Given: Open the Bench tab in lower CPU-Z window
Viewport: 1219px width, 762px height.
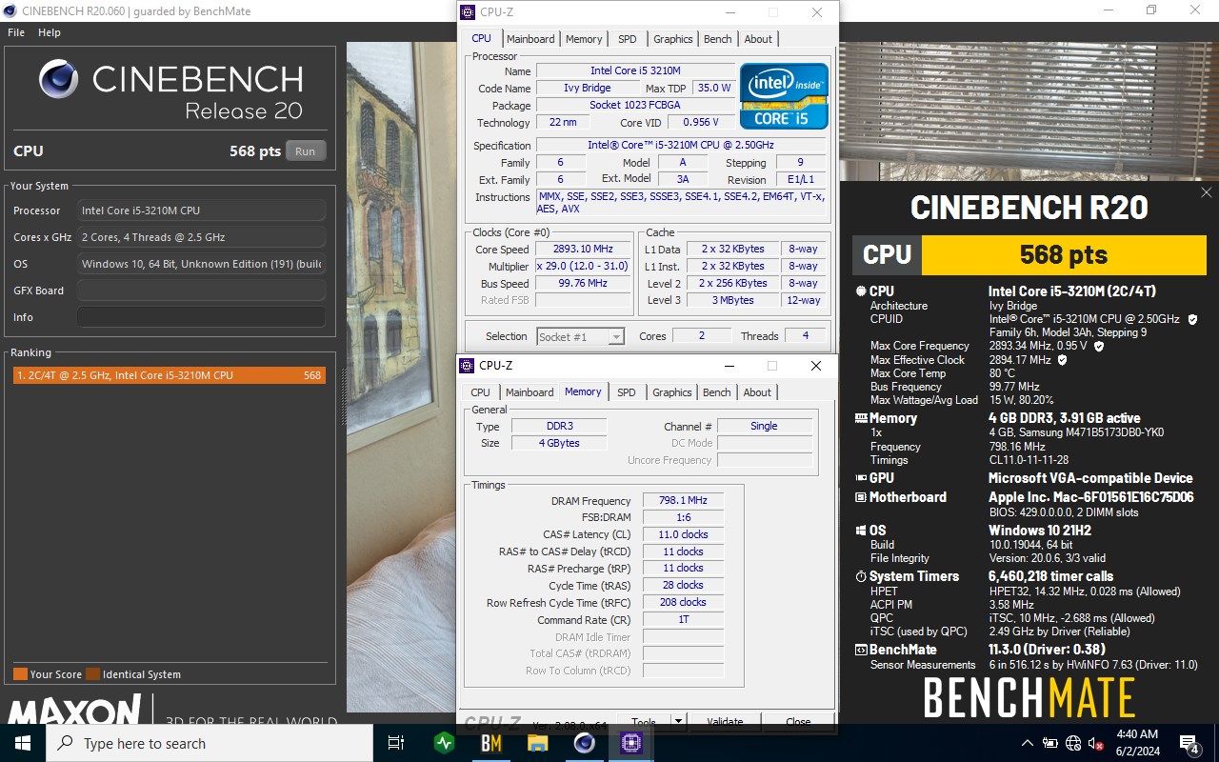Looking at the screenshot, I should [717, 392].
